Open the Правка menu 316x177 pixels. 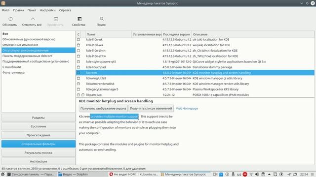tap(18, 10)
